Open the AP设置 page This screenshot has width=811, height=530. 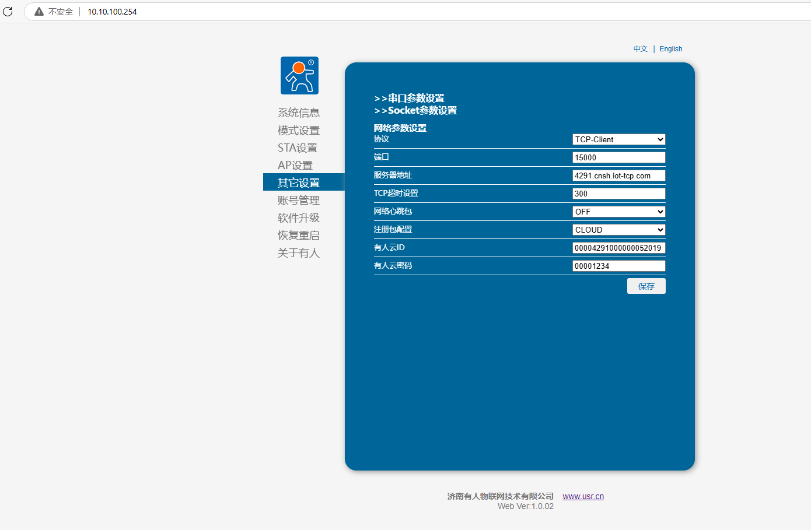click(x=295, y=165)
